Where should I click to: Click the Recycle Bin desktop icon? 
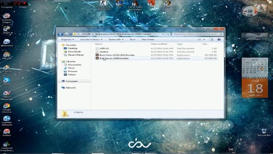click(264, 133)
